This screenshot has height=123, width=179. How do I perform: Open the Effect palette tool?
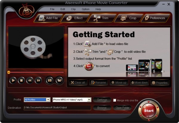(75, 18)
